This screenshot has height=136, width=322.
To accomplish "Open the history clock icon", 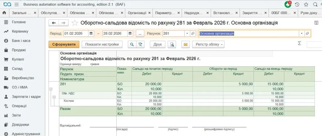I will click(297, 4).
